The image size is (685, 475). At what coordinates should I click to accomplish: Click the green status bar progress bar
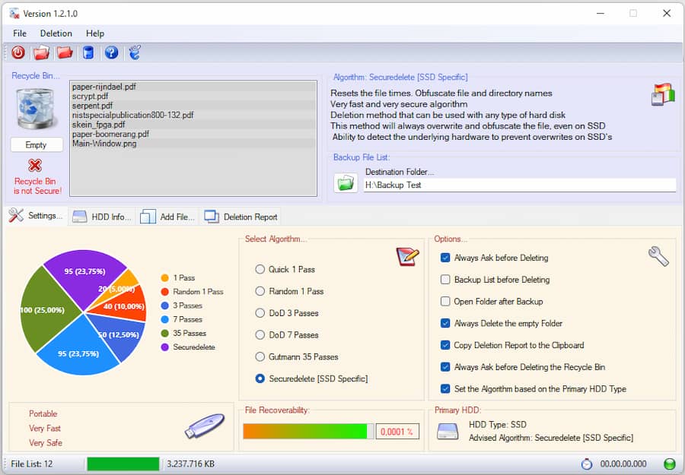click(123, 464)
